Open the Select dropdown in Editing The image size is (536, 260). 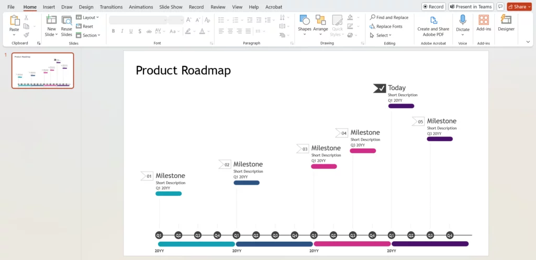(381, 35)
